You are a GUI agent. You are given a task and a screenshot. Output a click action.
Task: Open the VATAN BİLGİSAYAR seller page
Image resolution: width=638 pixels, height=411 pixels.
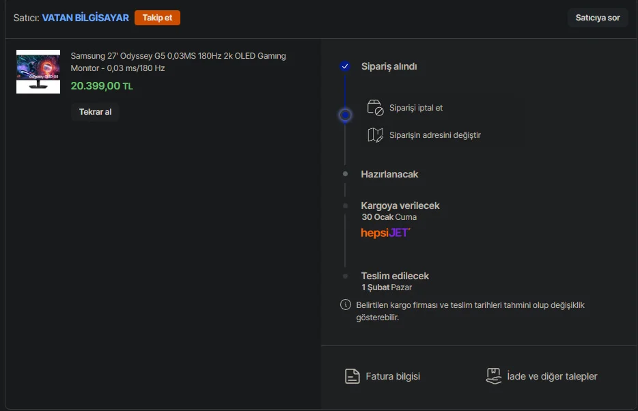coord(85,18)
